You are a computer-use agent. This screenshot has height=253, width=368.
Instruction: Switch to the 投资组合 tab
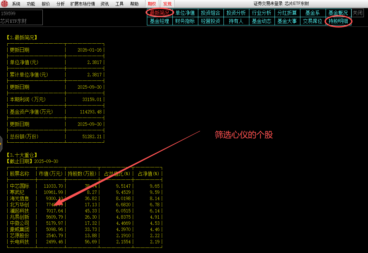pos(210,13)
